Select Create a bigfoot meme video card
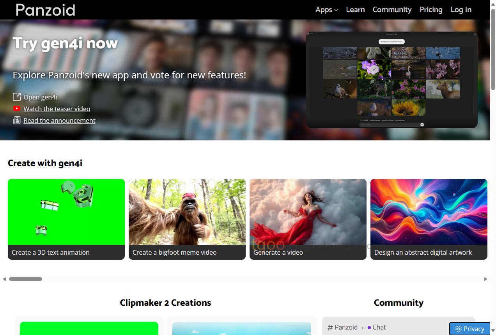Image resolution: width=496 pixels, height=335 pixels. point(187,219)
